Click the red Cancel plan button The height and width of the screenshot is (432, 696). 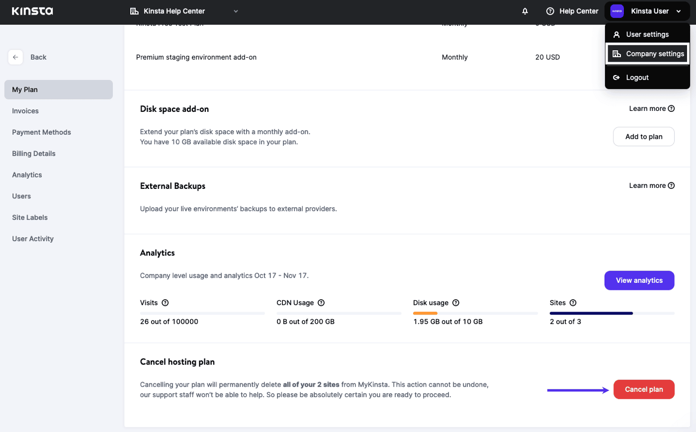click(644, 389)
